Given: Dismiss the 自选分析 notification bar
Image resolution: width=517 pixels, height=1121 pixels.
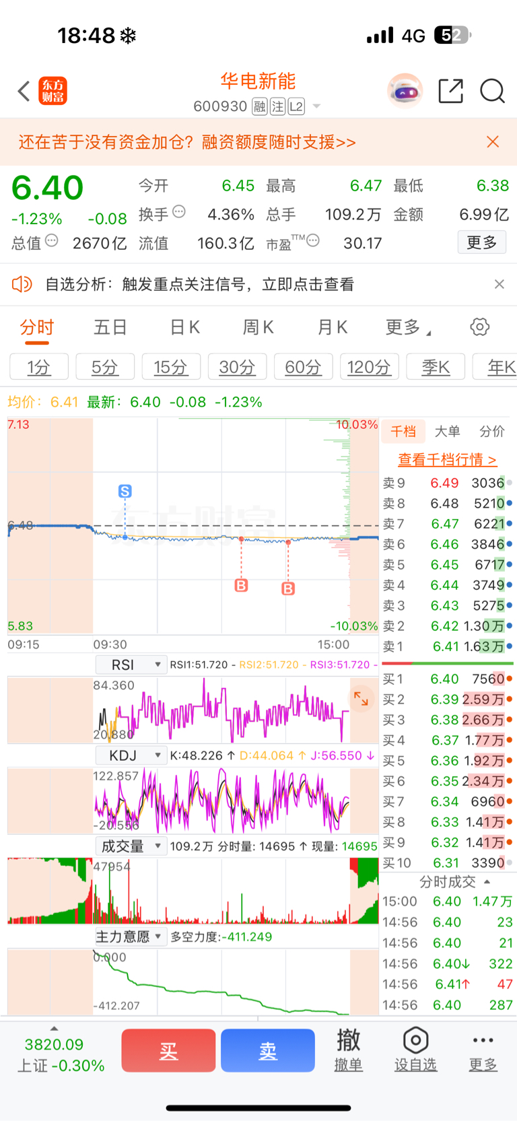Looking at the screenshot, I should point(499,284).
